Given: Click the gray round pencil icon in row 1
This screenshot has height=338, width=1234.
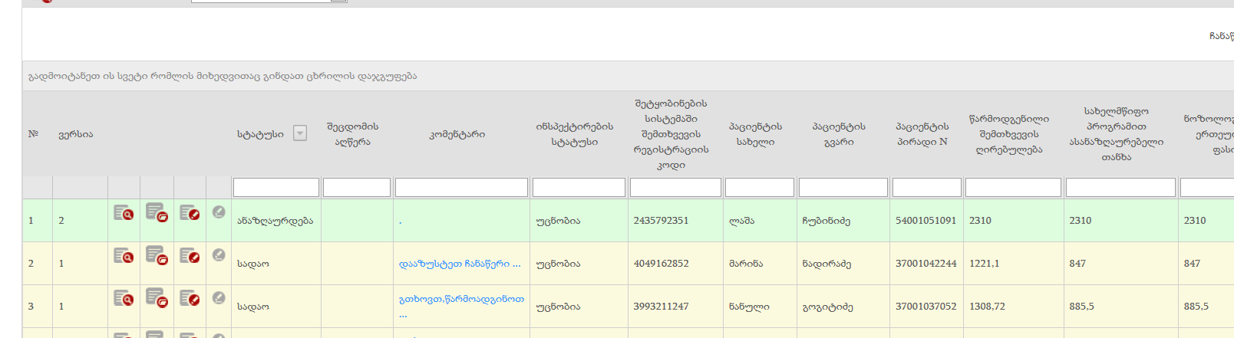Looking at the screenshot, I should (x=219, y=212).
